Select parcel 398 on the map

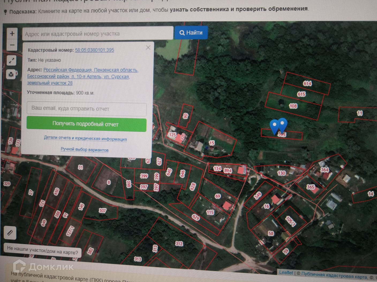coord(129,184)
